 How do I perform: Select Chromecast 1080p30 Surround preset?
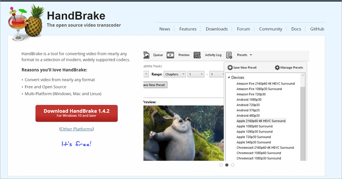(259, 158)
